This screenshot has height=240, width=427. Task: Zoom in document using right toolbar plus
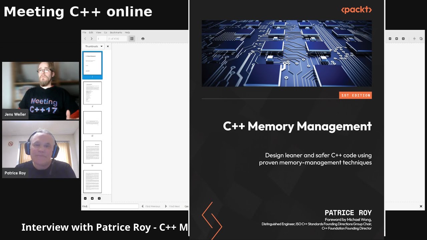tap(397, 39)
